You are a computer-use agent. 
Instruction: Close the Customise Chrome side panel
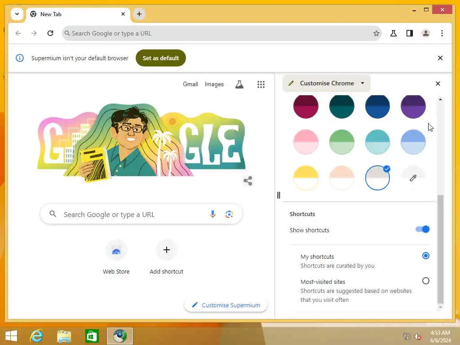pyautogui.click(x=438, y=84)
